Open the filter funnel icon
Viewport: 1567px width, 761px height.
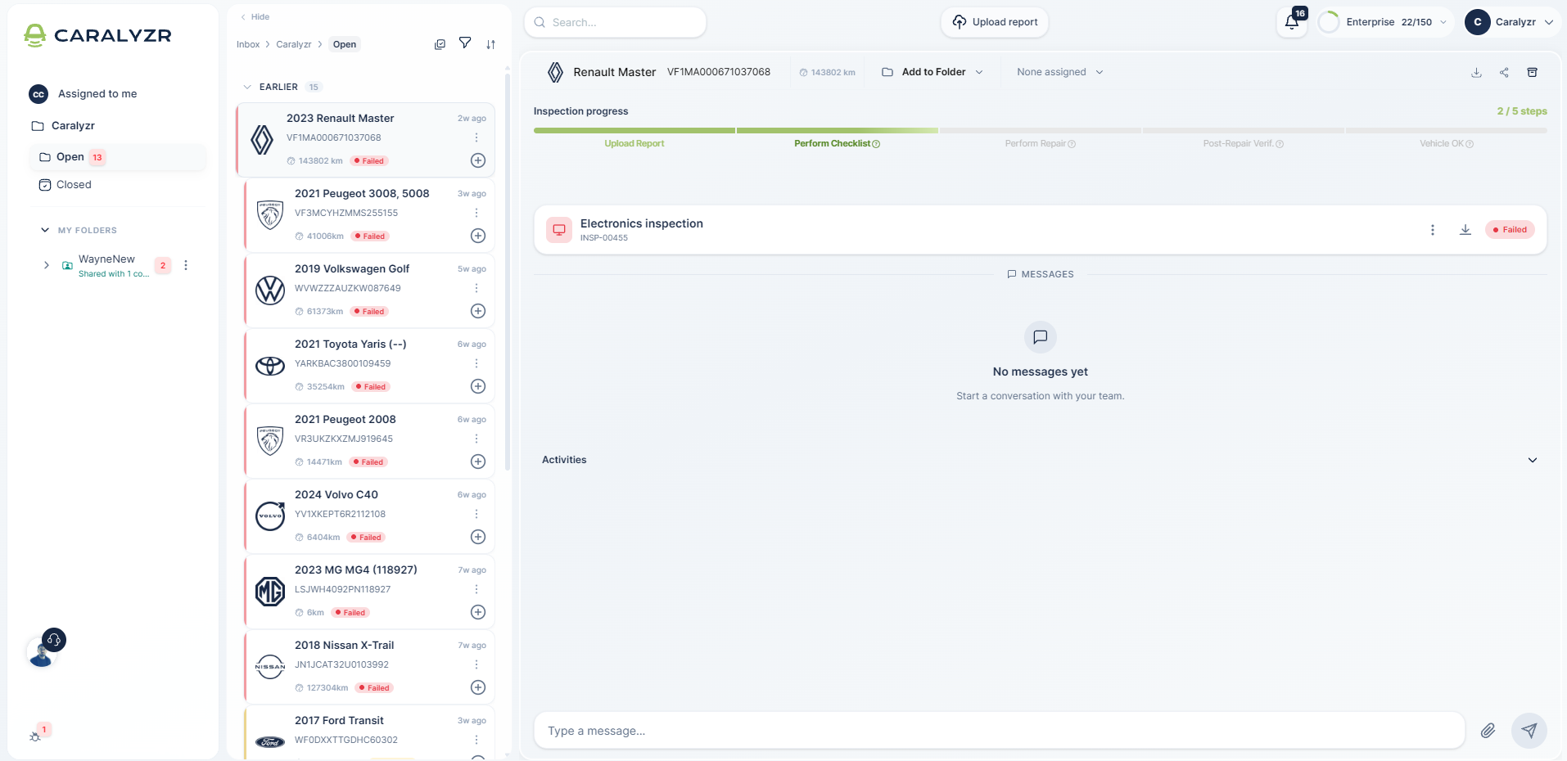[465, 43]
